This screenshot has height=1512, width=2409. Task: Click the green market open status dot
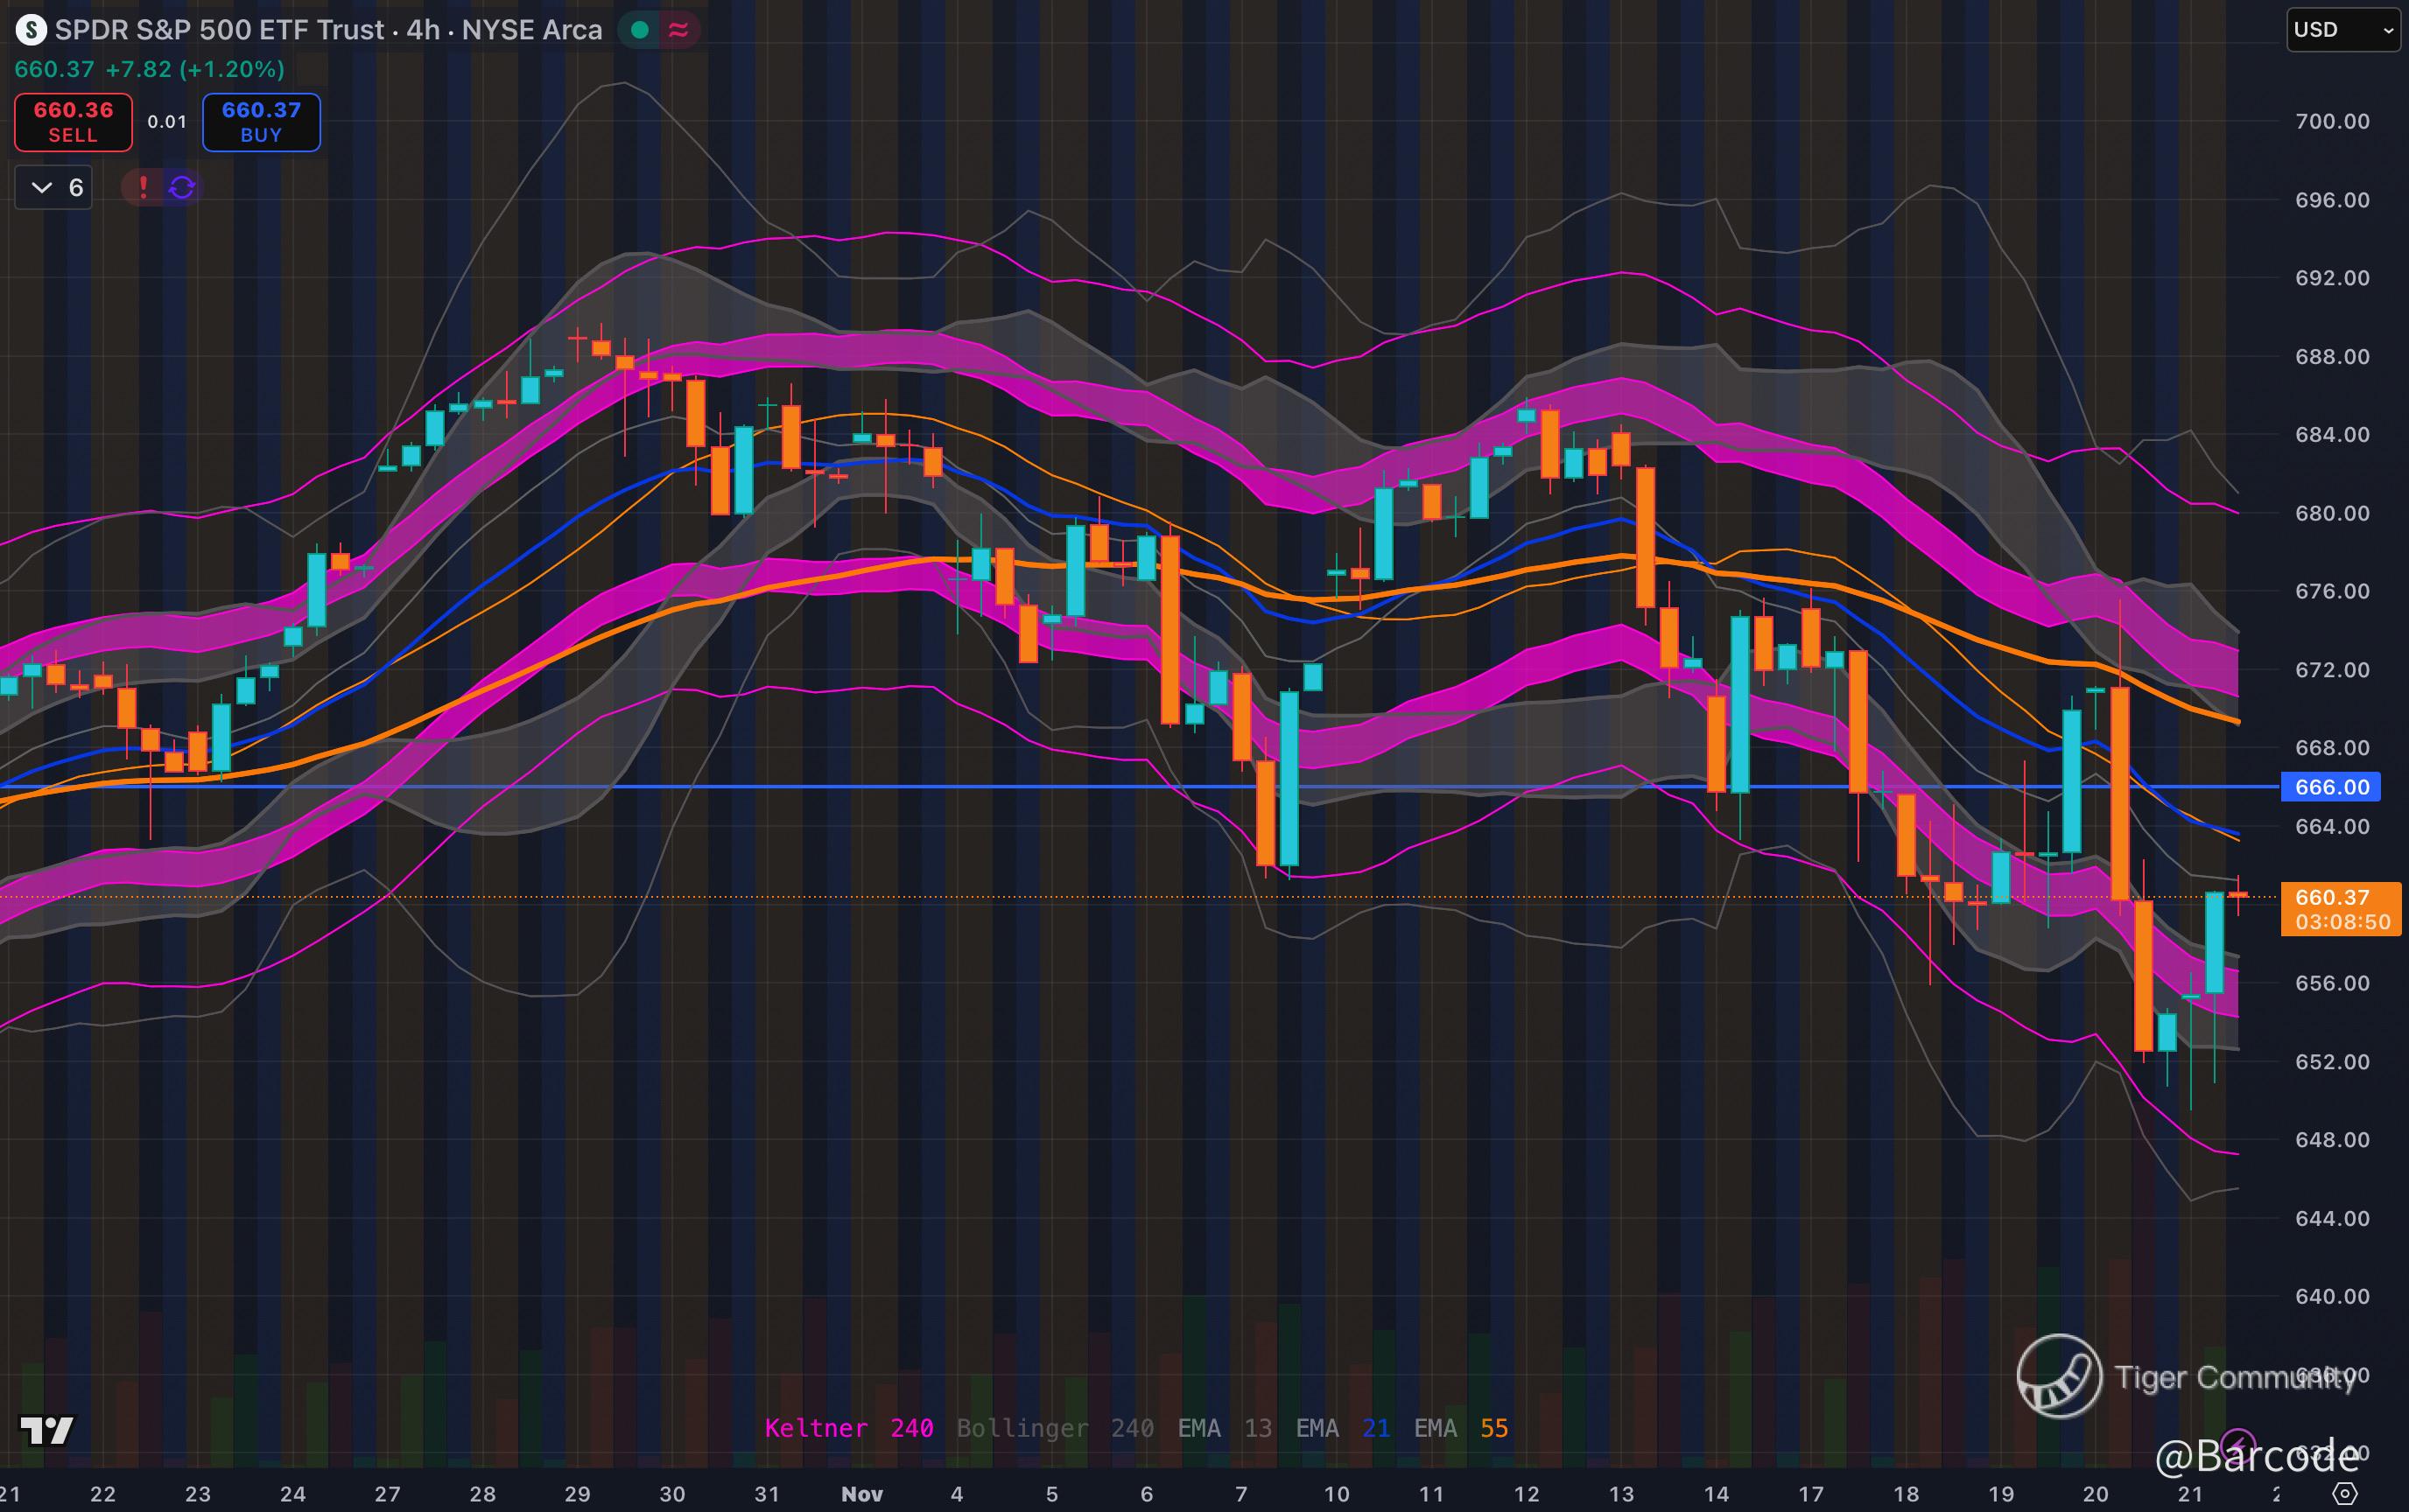click(640, 30)
